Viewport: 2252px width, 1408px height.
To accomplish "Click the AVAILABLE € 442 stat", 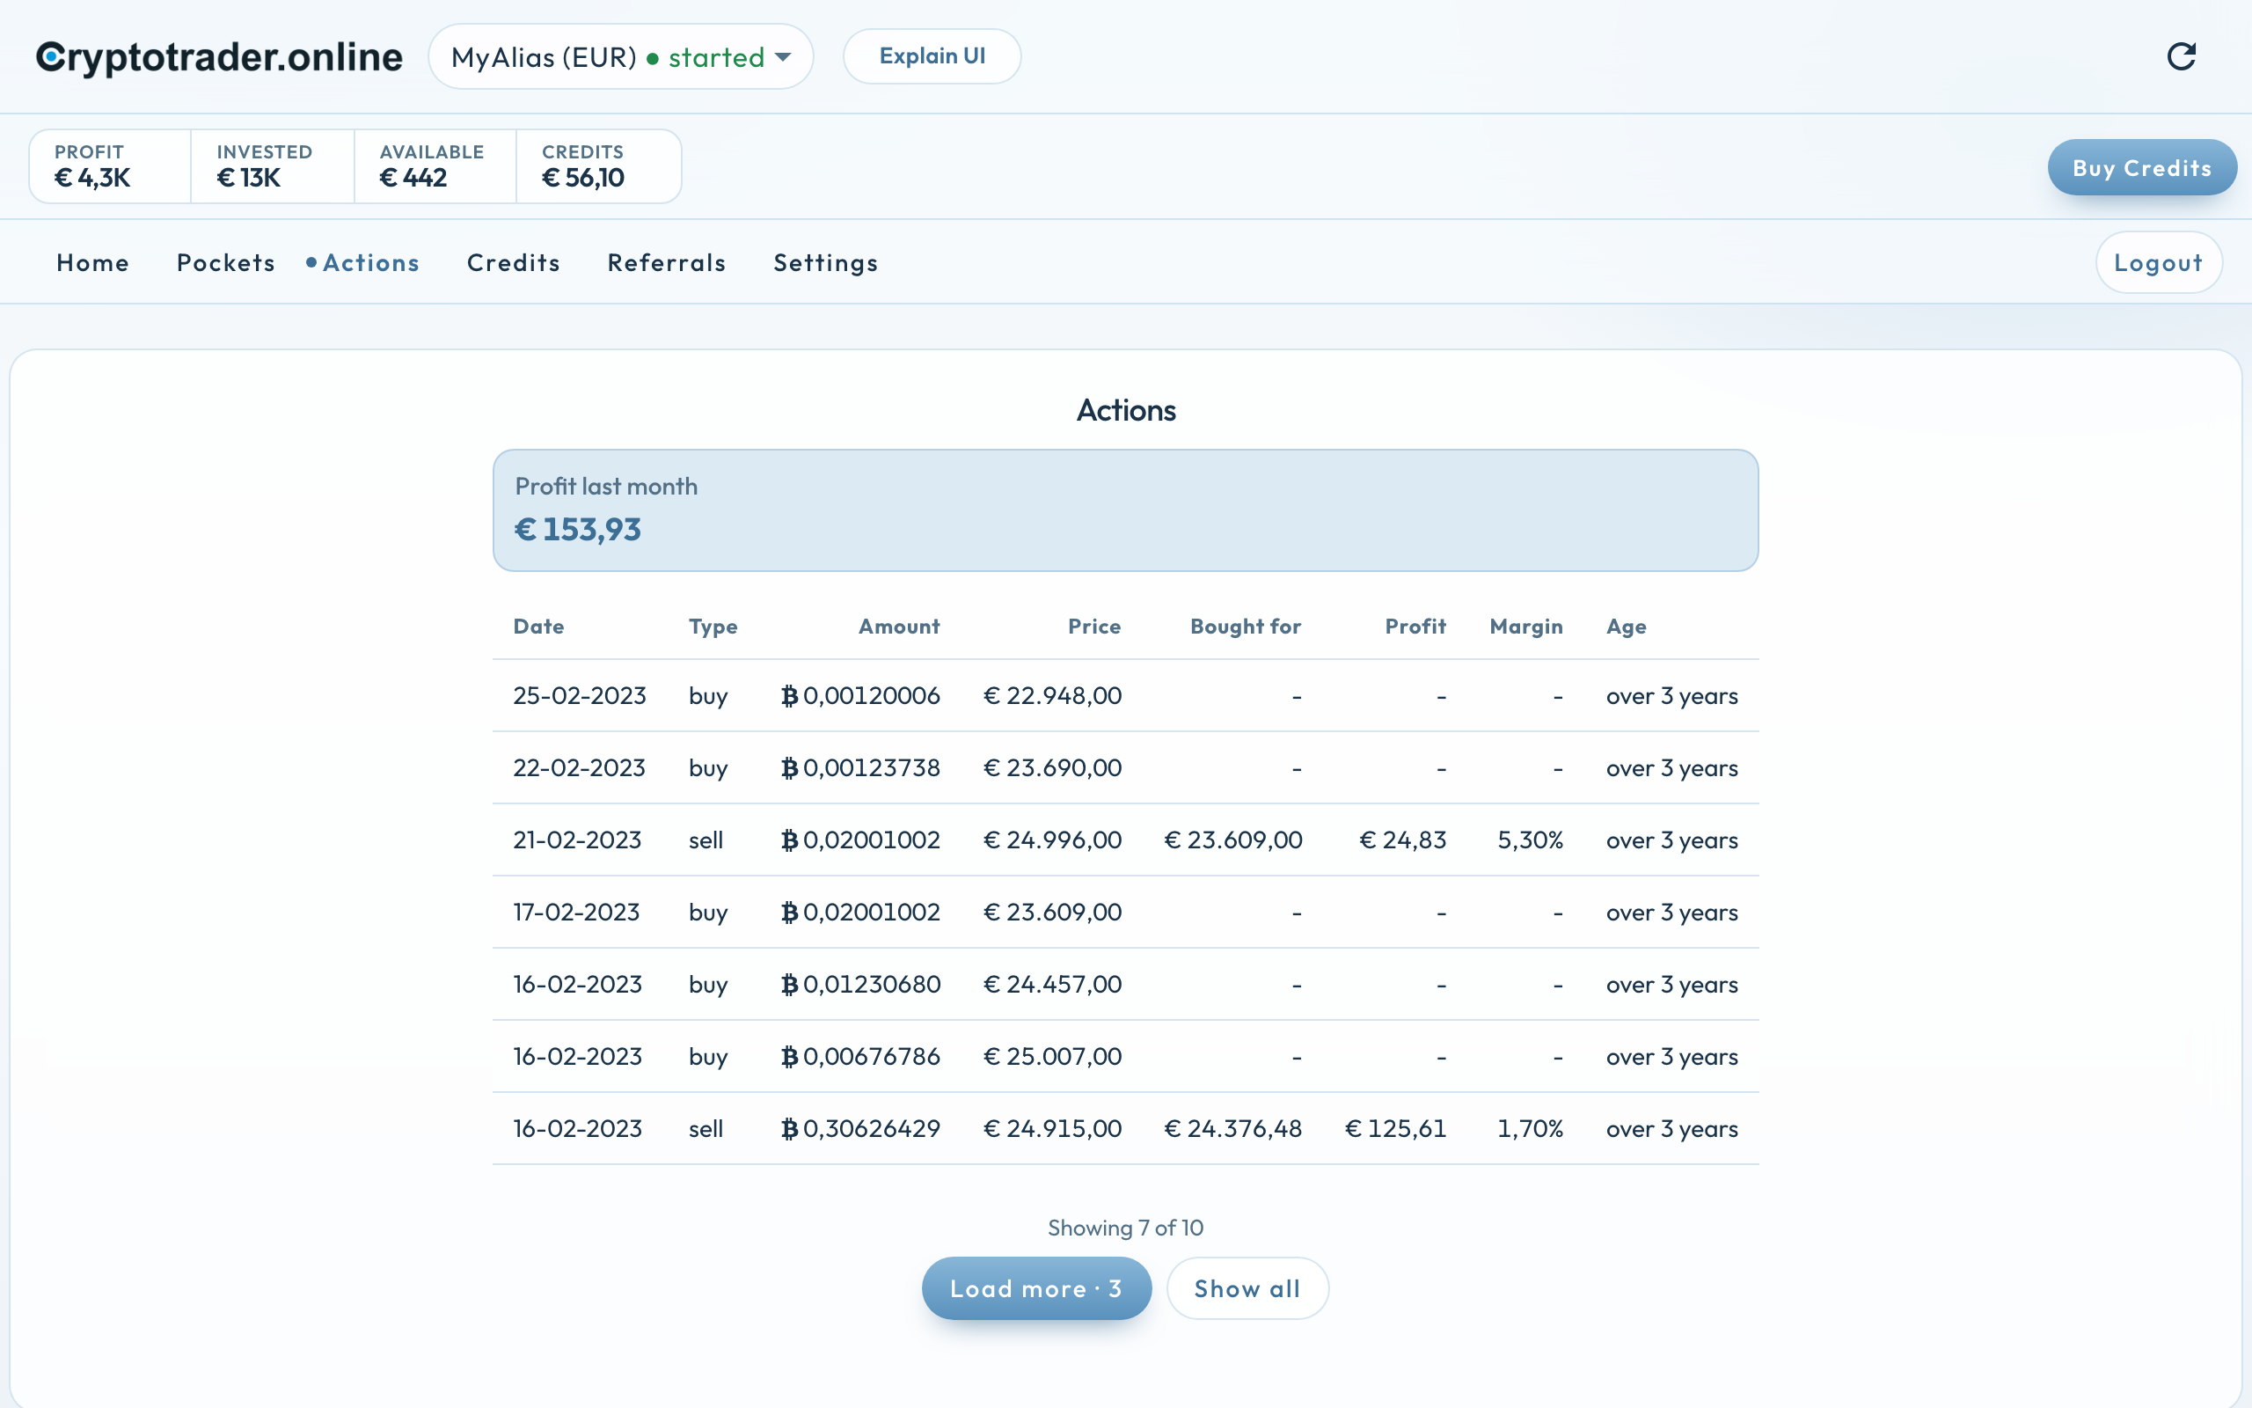I will (435, 166).
